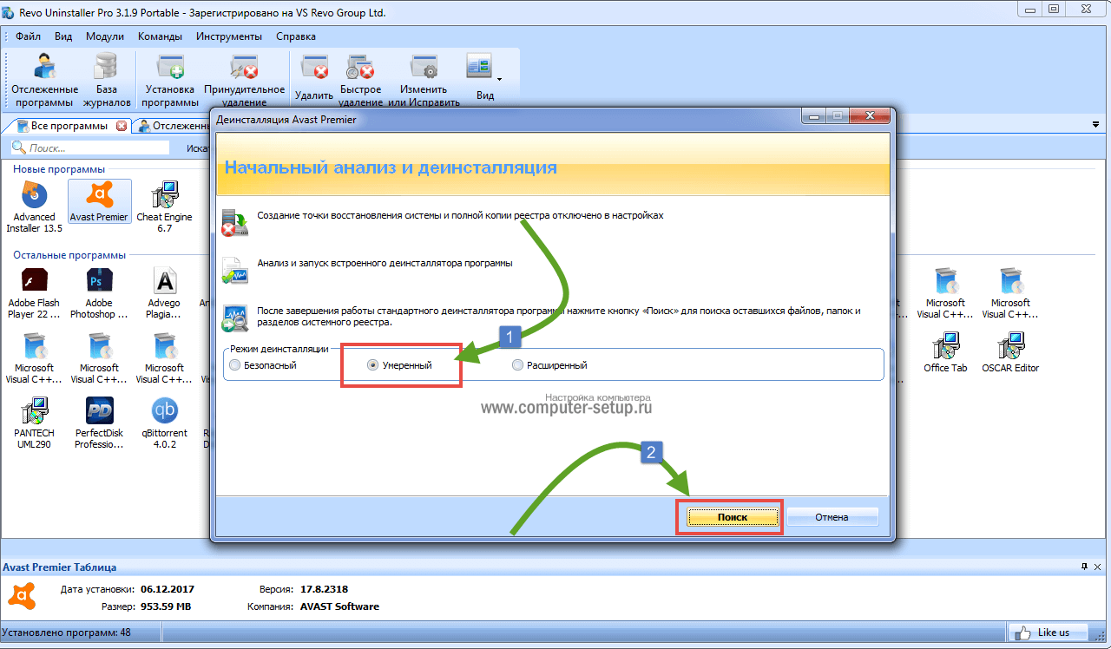Select the Advanced (Расширенный) uninstall mode
This screenshot has height=649, width=1111.
coord(518,365)
